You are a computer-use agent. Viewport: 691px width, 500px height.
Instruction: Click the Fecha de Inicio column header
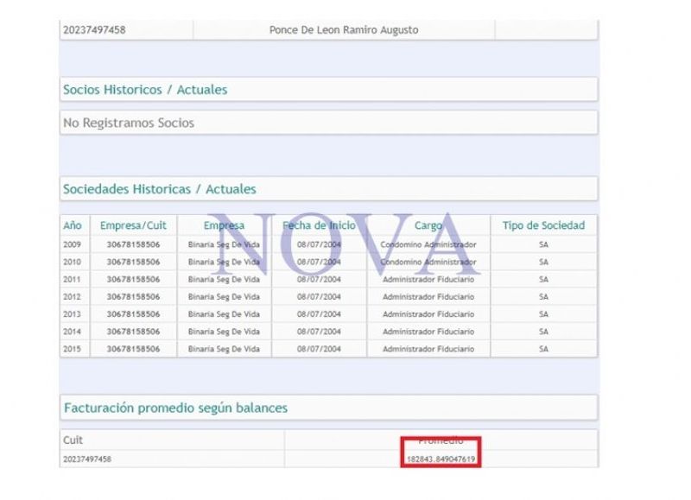tap(319, 225)
